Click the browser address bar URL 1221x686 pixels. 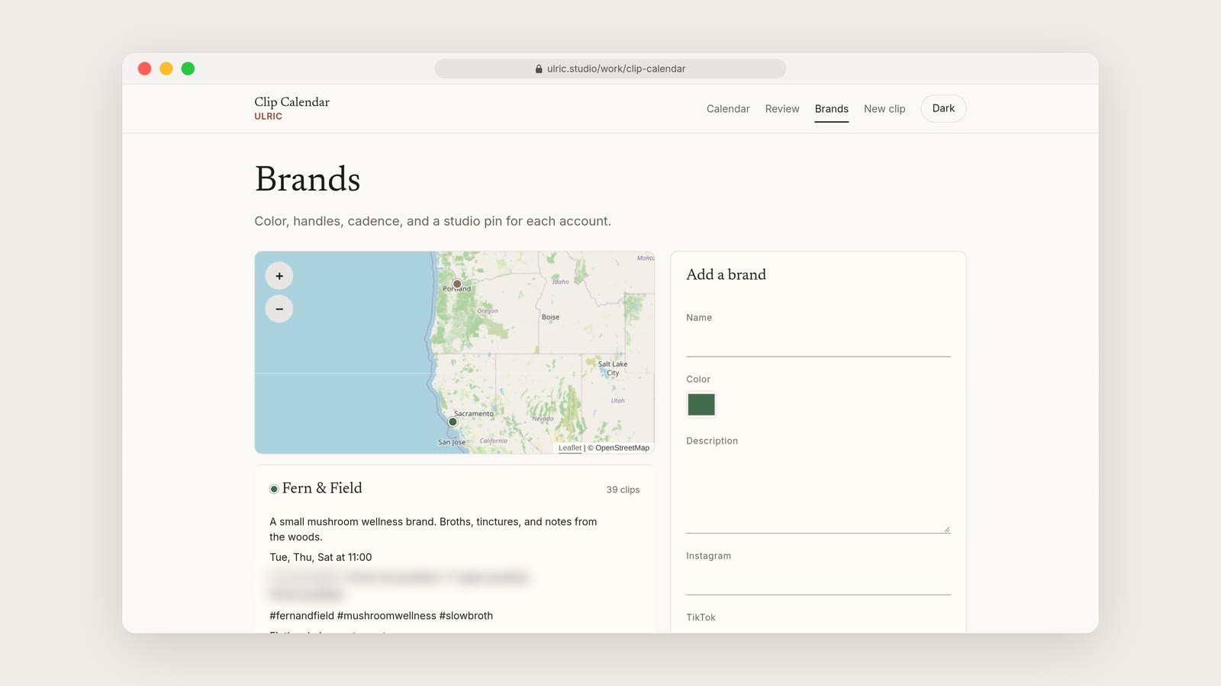point(617,69)
